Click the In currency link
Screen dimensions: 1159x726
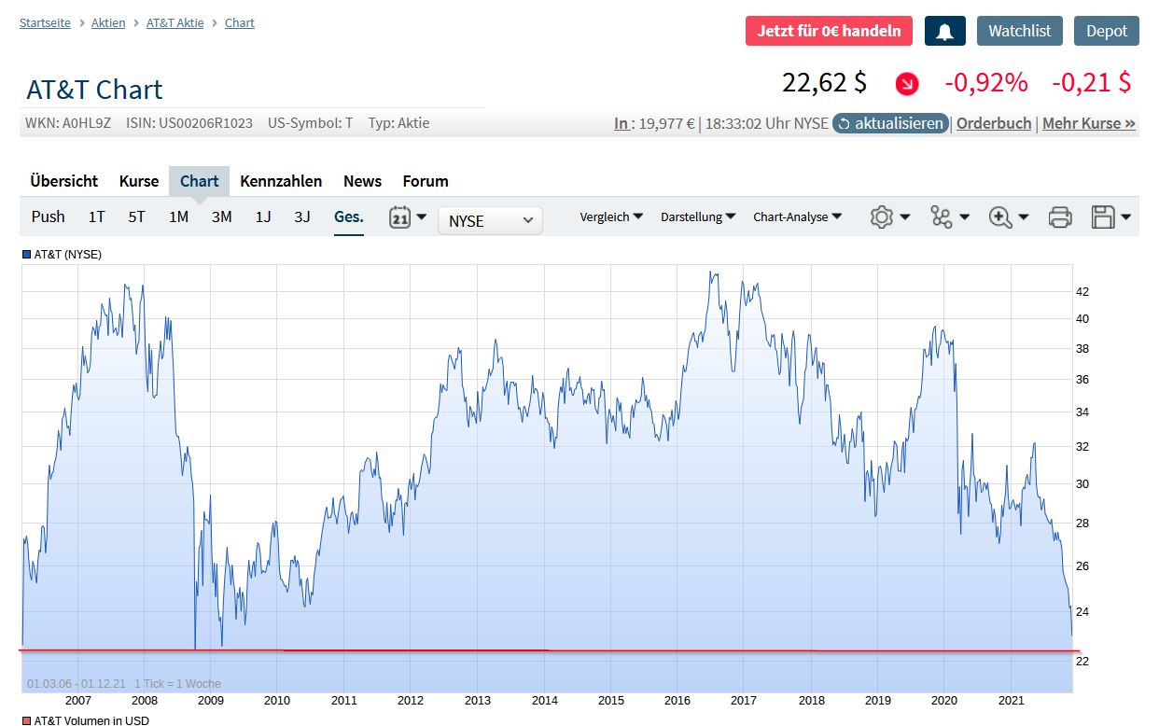pyautogui.click(x=621, y=123)
